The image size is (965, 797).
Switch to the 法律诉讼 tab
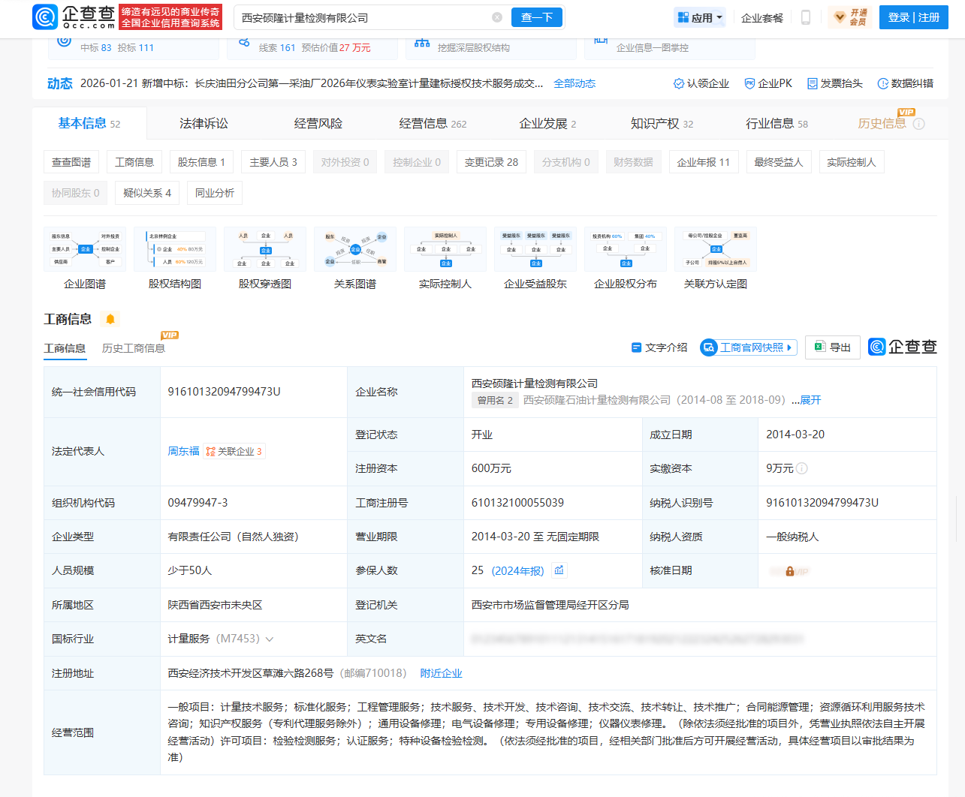pyautogui.click(x=204, y=124)
